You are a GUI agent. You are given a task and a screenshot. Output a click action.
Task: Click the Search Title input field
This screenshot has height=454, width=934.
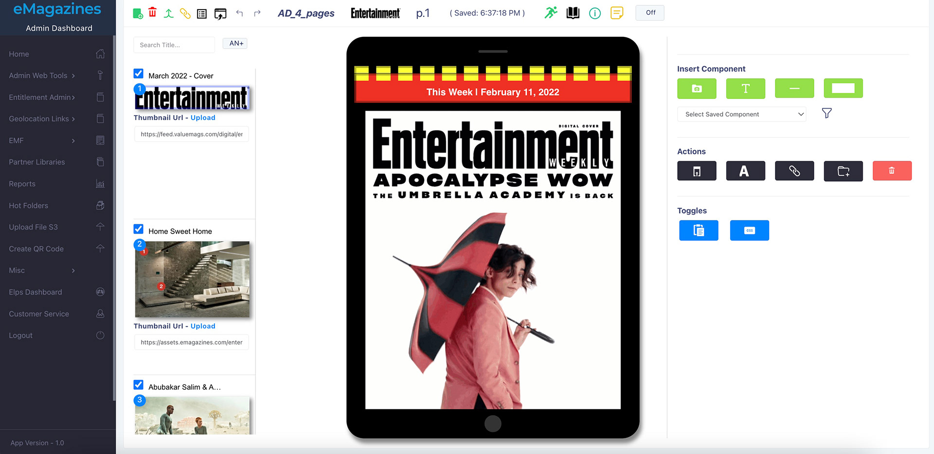[174, 45]
